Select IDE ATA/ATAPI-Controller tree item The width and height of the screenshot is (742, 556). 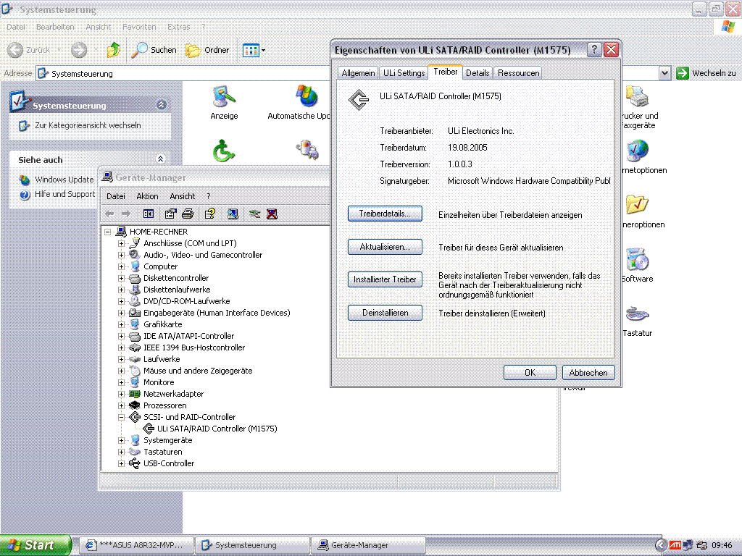click(189, 336)
